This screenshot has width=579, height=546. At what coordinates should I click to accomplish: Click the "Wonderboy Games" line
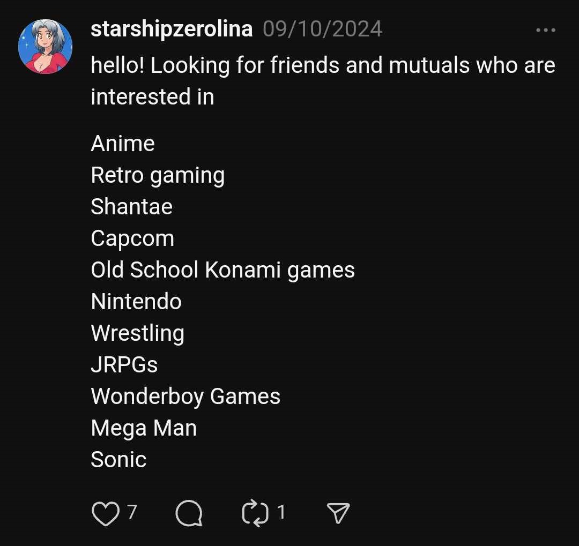tap(185, 397)
